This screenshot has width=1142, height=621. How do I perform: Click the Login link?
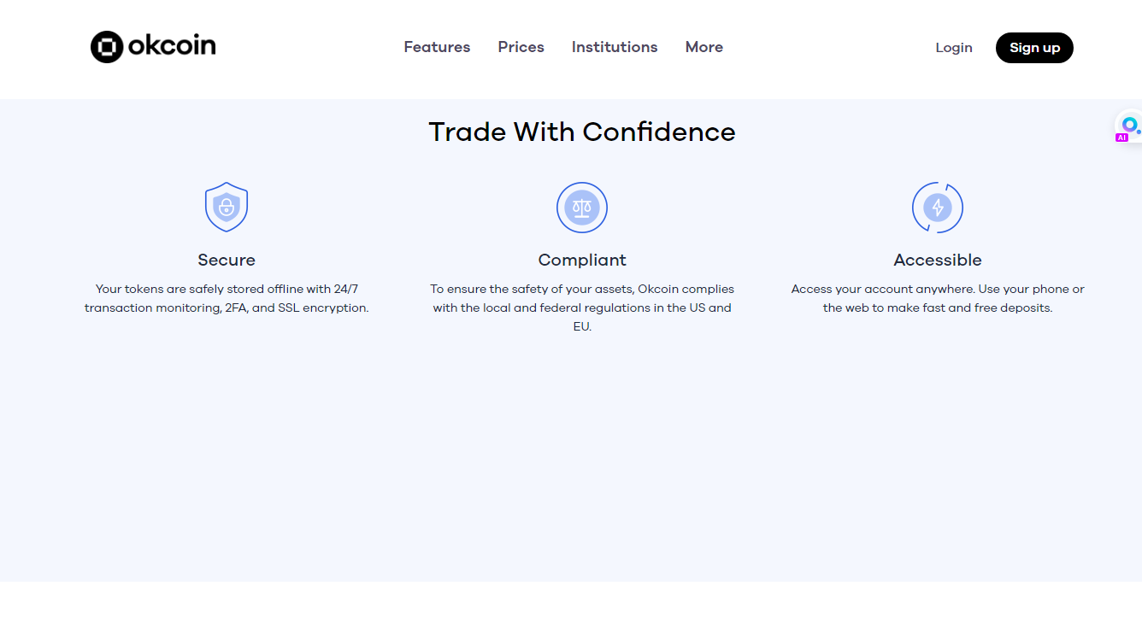pos(954,48)
